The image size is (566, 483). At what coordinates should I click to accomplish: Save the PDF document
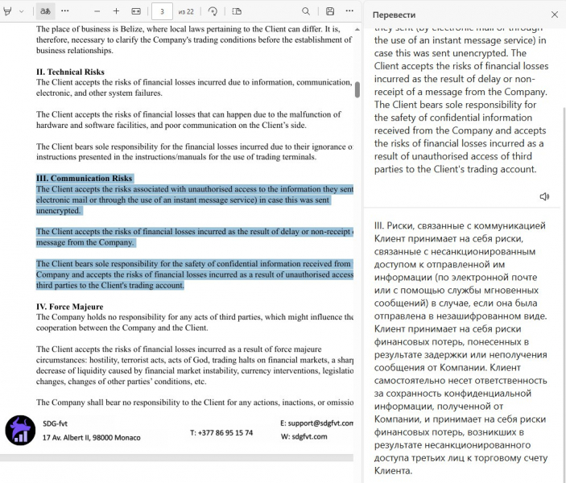[x=330, y=11]
